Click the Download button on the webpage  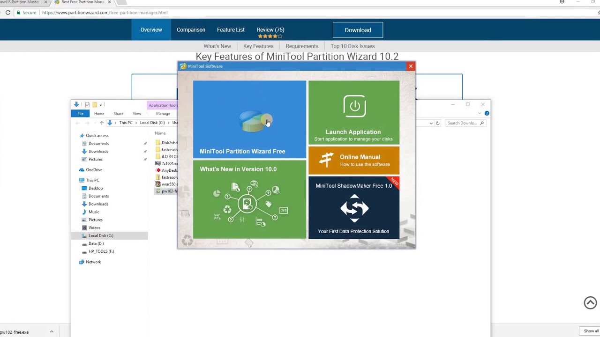tap(358, 30)
